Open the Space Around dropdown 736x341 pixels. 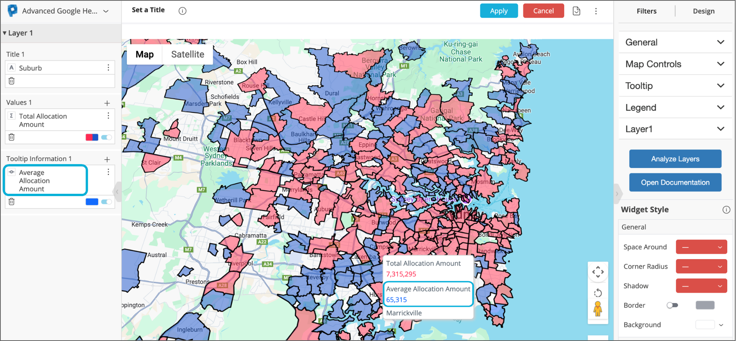701,247
